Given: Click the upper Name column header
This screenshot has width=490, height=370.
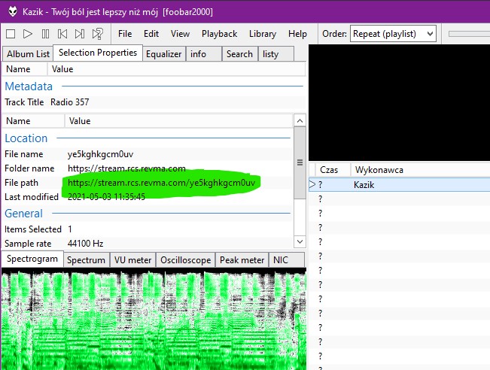Looking at the screenshot, I should point(25,69).
